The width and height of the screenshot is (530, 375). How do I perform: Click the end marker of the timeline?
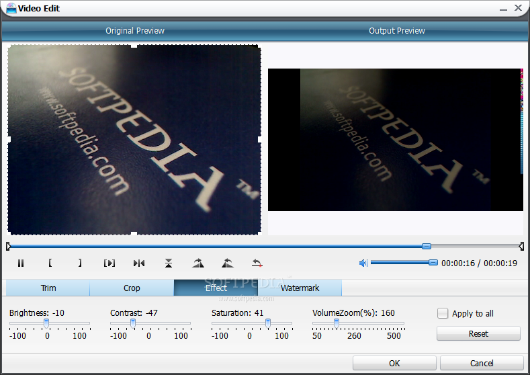click(x=521, y=246)
